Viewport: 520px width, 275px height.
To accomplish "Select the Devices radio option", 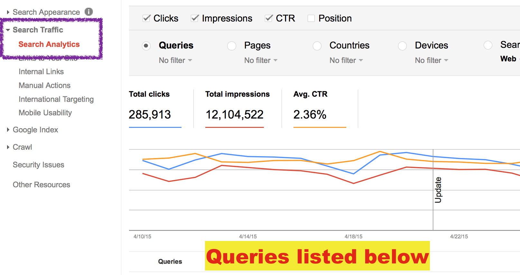I will (x=402, y=46).
